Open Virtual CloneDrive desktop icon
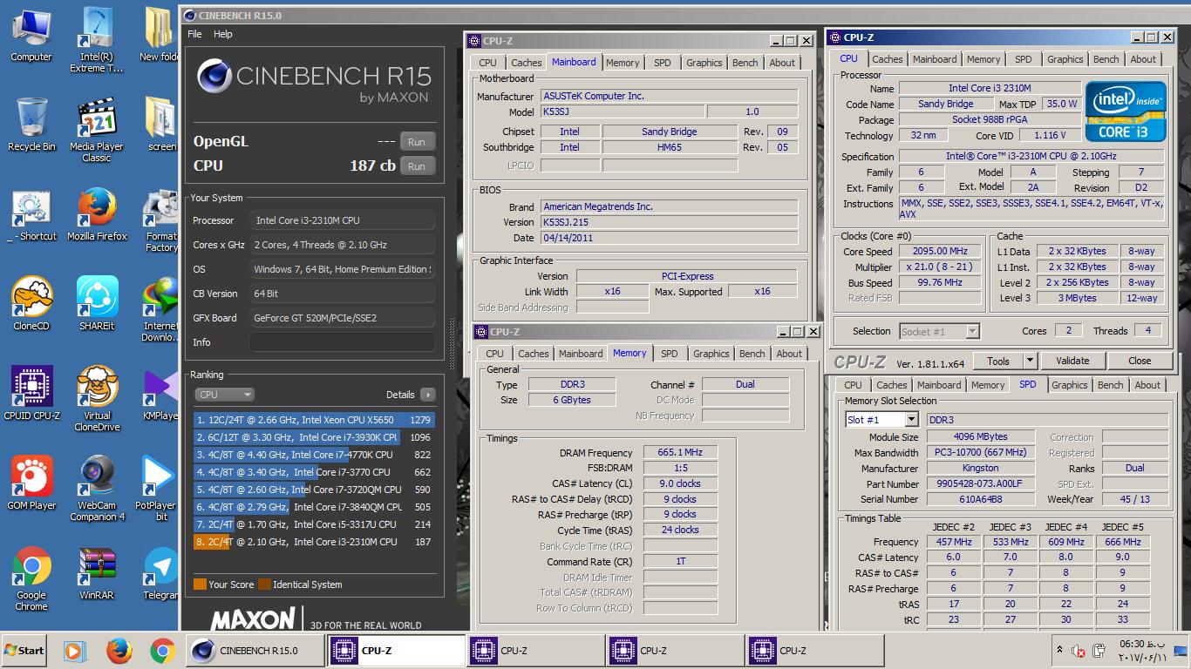 [x=97, y=399]
